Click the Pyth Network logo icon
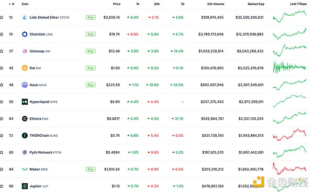314x193 pixels. (25, 152)
